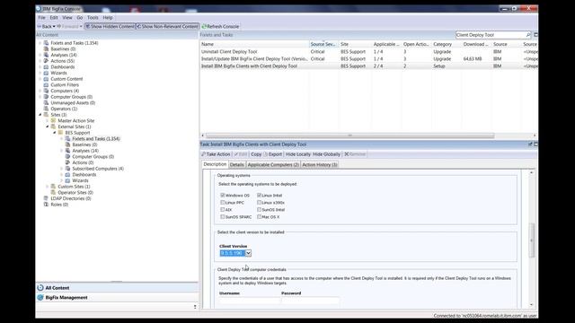Check the SunOS SPARC checkbox

(x=223, y=217)
